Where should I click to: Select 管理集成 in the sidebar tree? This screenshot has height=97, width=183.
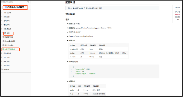[x=7, y=25]
